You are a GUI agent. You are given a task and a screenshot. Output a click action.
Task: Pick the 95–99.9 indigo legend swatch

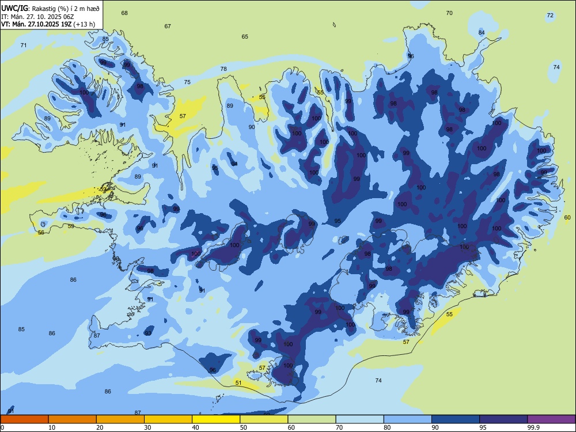503,419
